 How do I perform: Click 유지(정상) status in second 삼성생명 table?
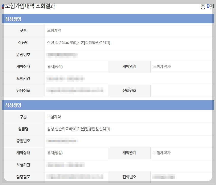(x=55, y=153)
